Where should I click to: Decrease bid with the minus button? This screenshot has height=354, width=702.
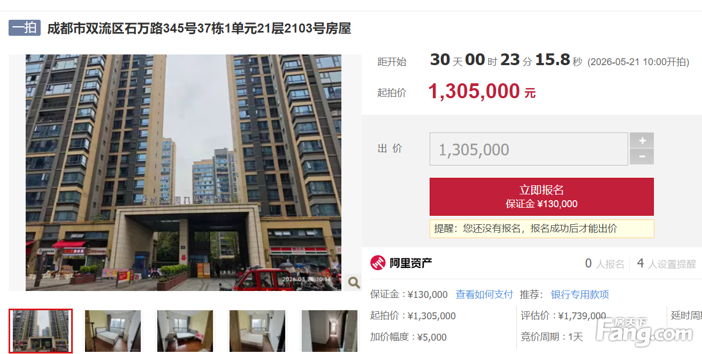642,157
